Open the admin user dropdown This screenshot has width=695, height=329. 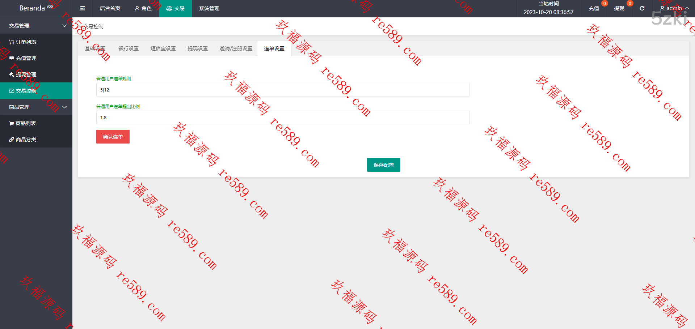[x=674, y=8]
